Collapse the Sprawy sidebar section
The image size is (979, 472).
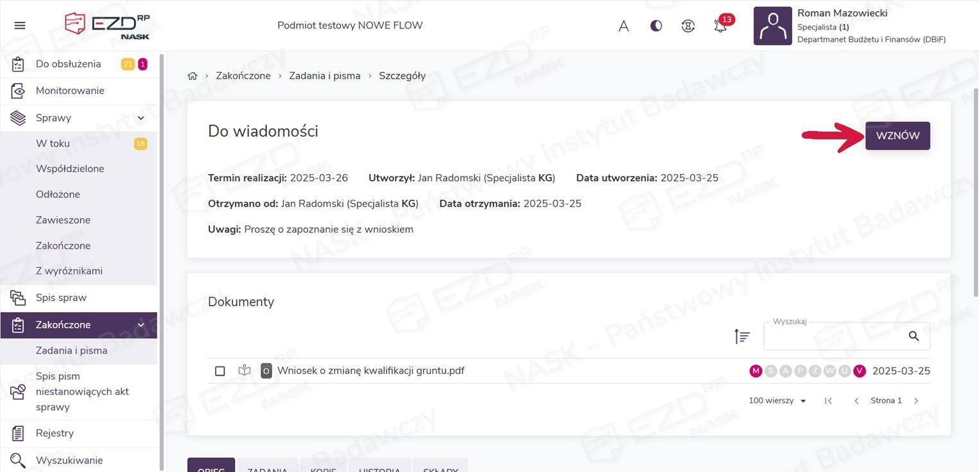coord(141,118)
